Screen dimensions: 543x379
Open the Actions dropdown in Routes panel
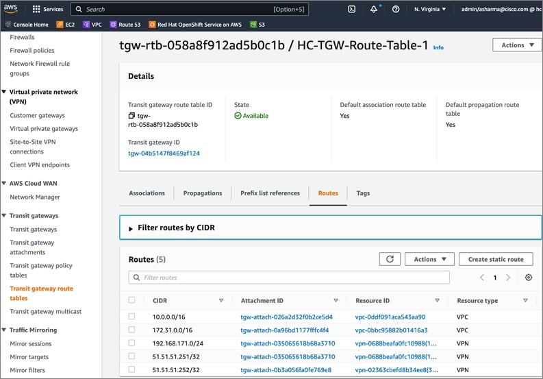pos(429,259)
